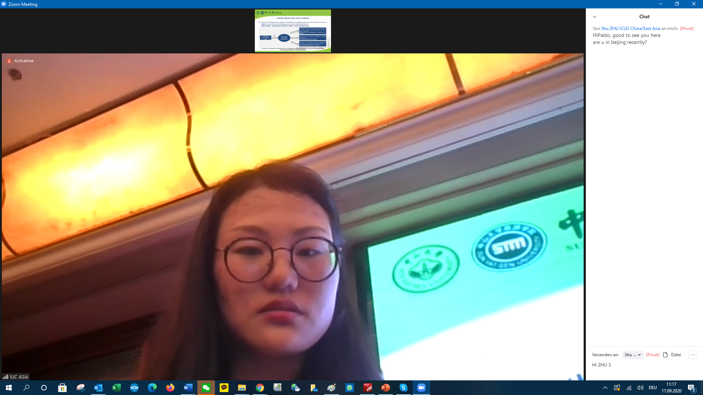Select the shared slide thumbnail

click(x=293, y=31)
